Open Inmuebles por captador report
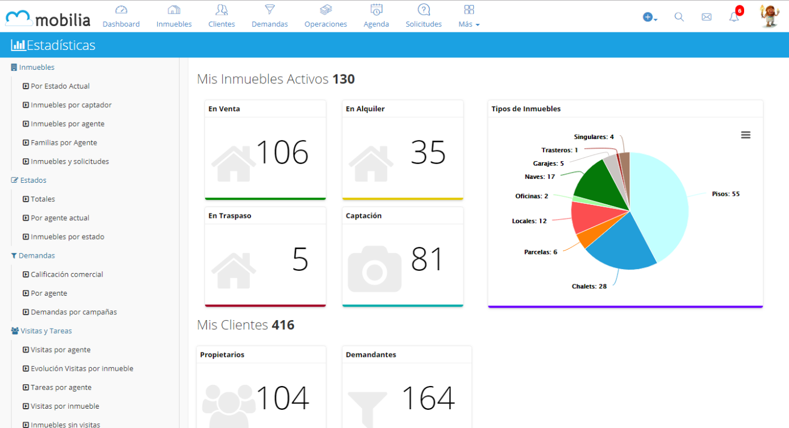 point(71,105)
